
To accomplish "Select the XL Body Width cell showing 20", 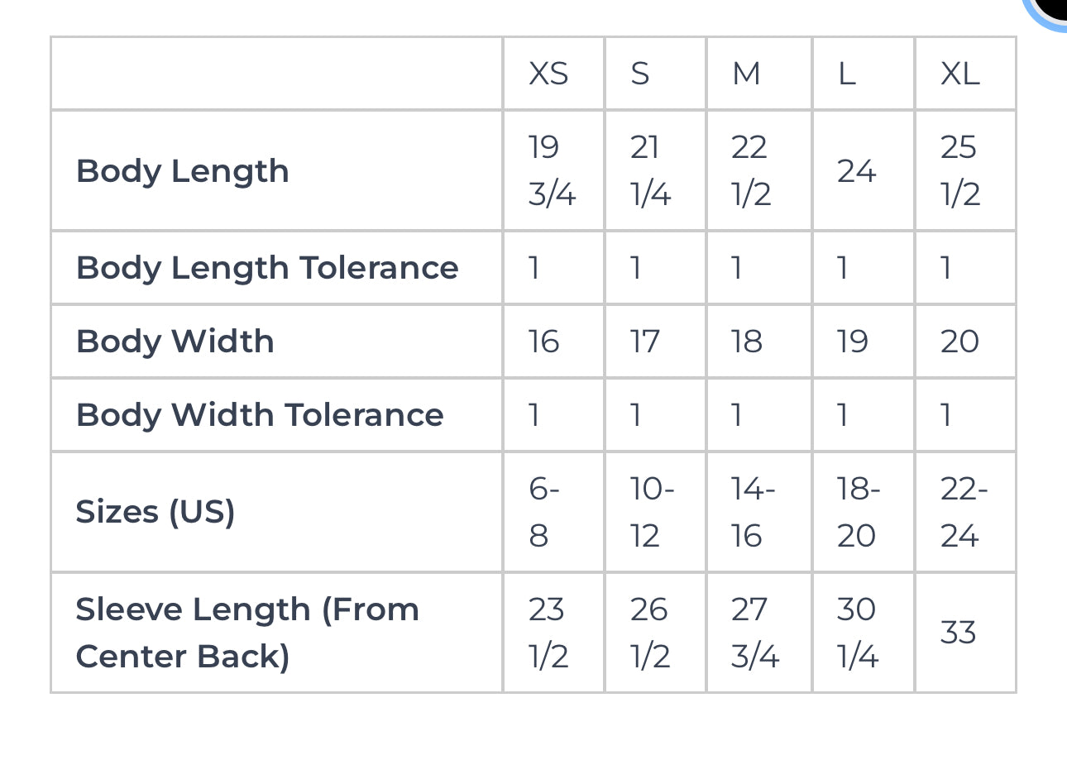I will point(959,342).
